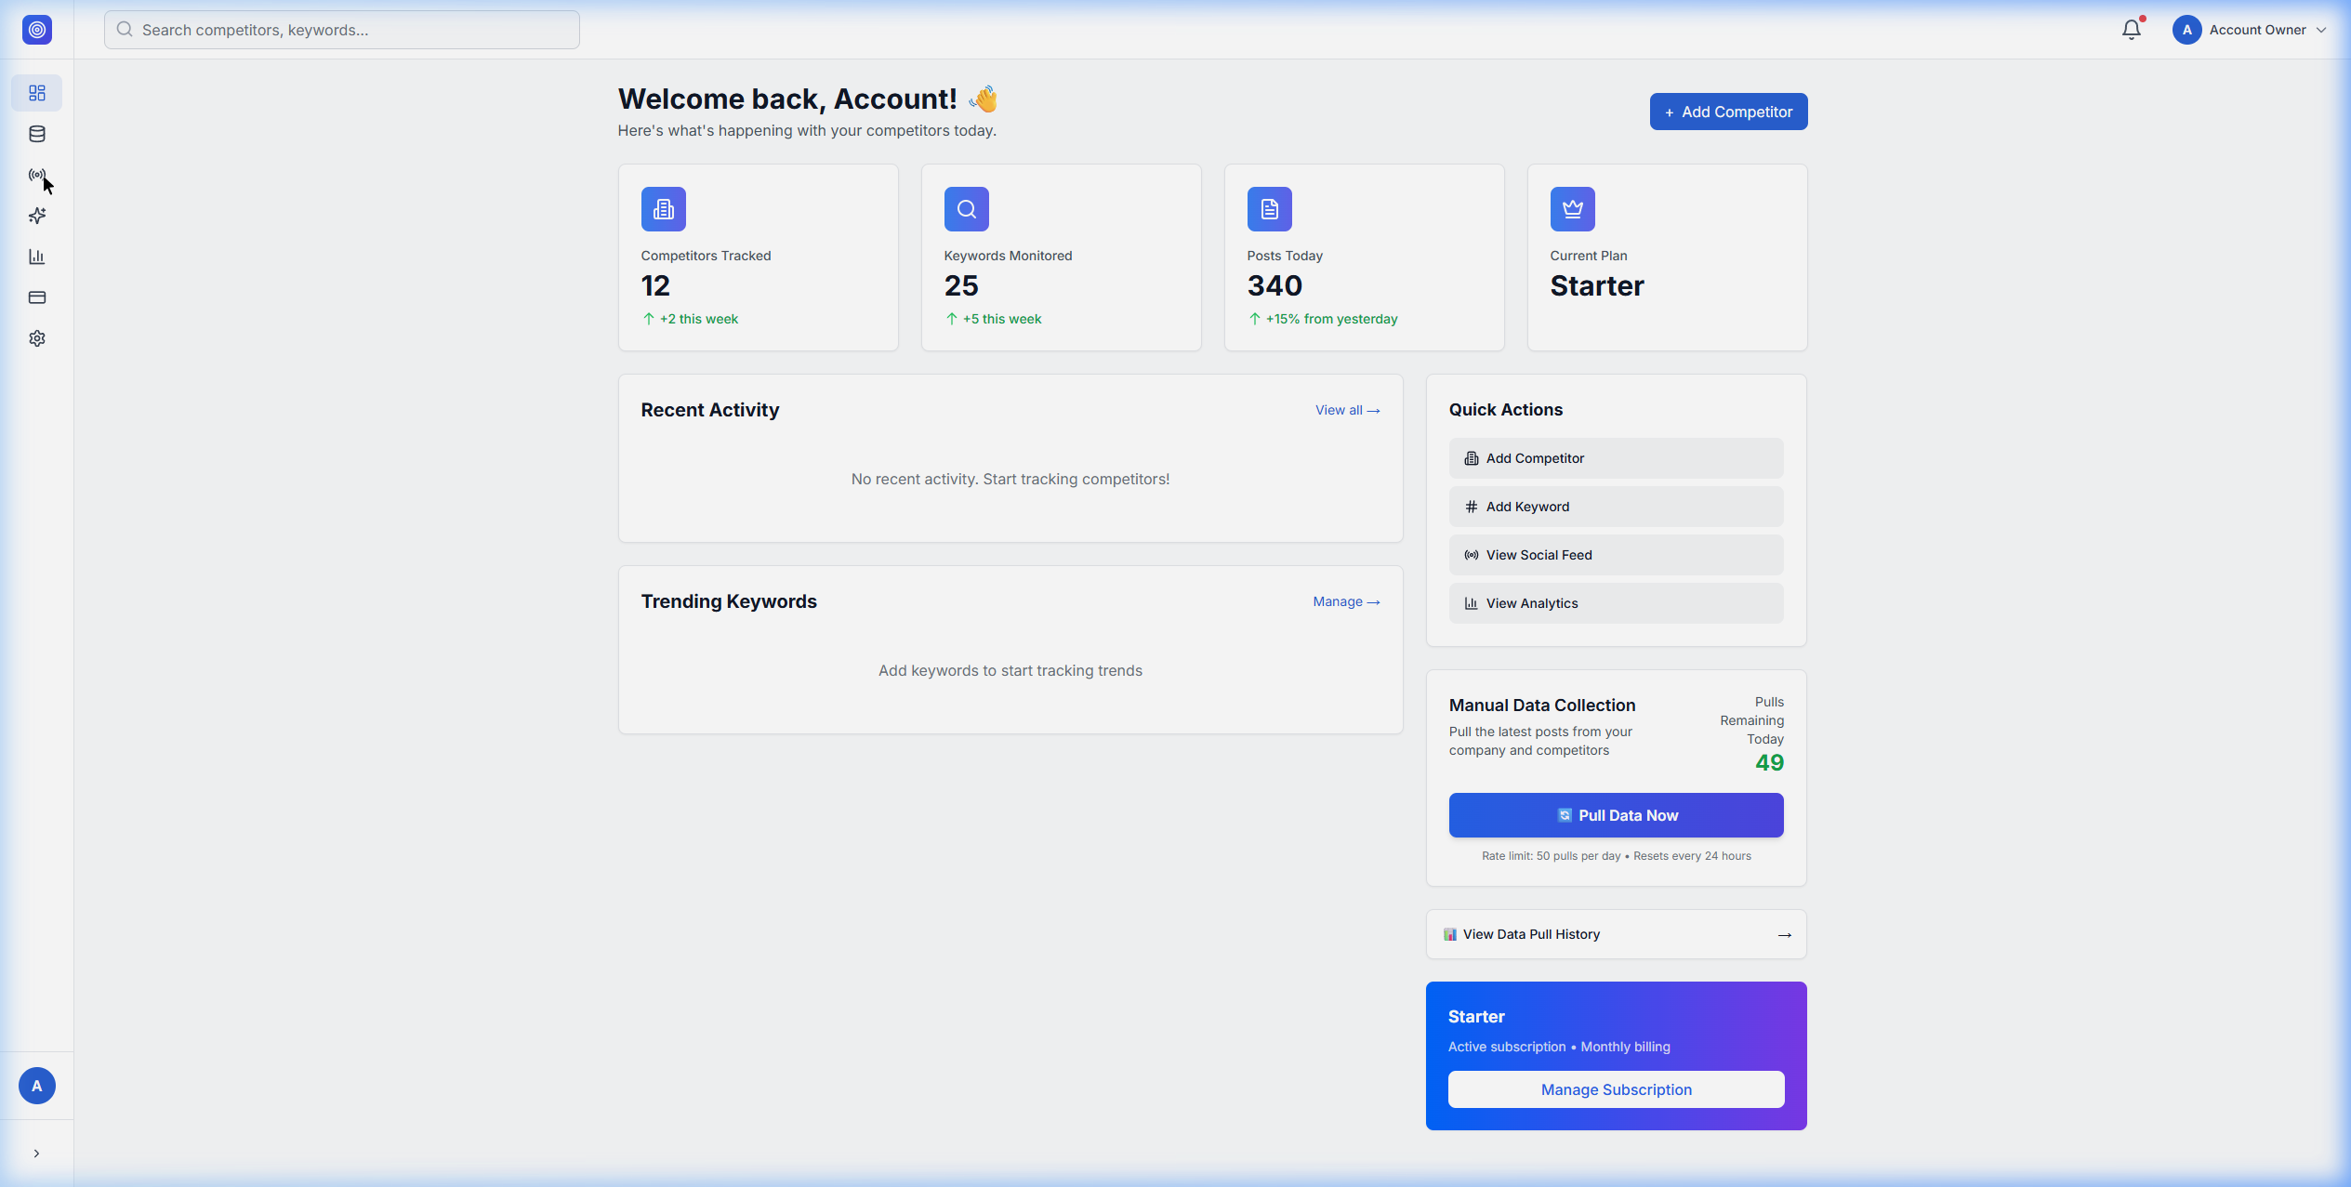Screen dimensions: 2351x1187
Task: Open the Keywords Monitored card value 25
Action: pos(961,285)
